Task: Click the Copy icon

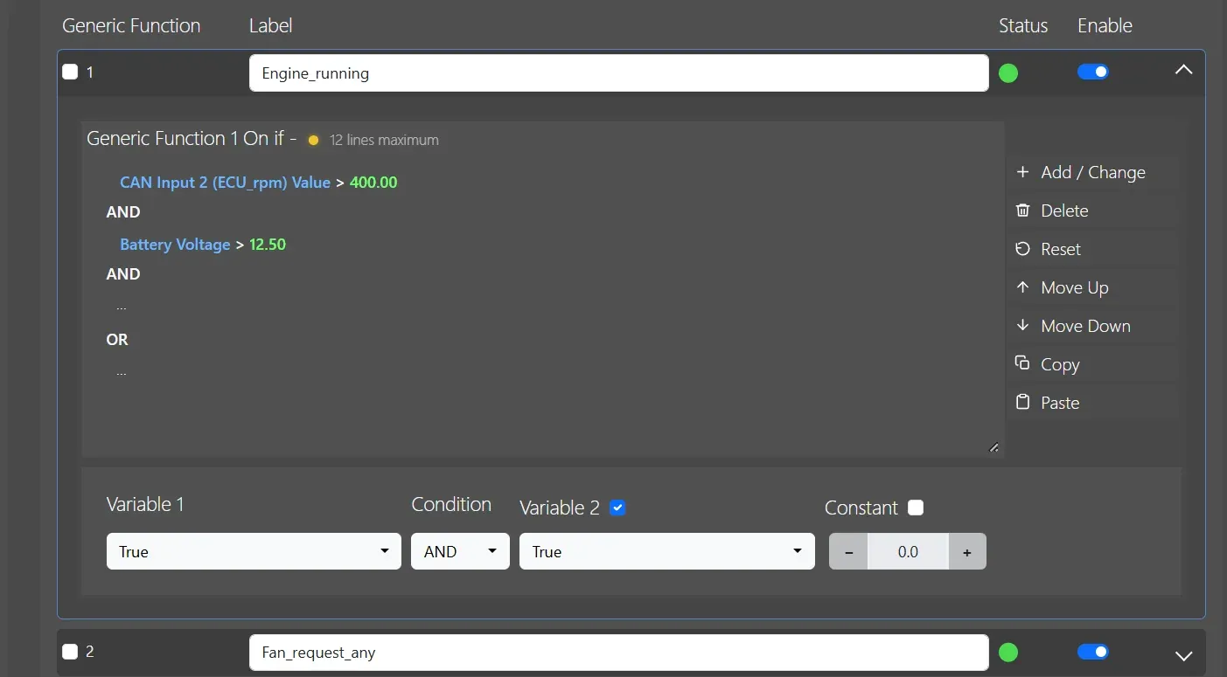Action: coord(1022,363)
